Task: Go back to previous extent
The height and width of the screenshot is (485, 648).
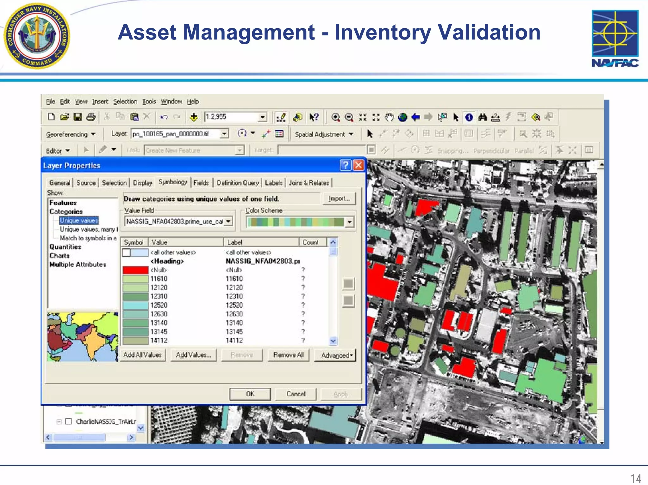Action: click(416, 117)
